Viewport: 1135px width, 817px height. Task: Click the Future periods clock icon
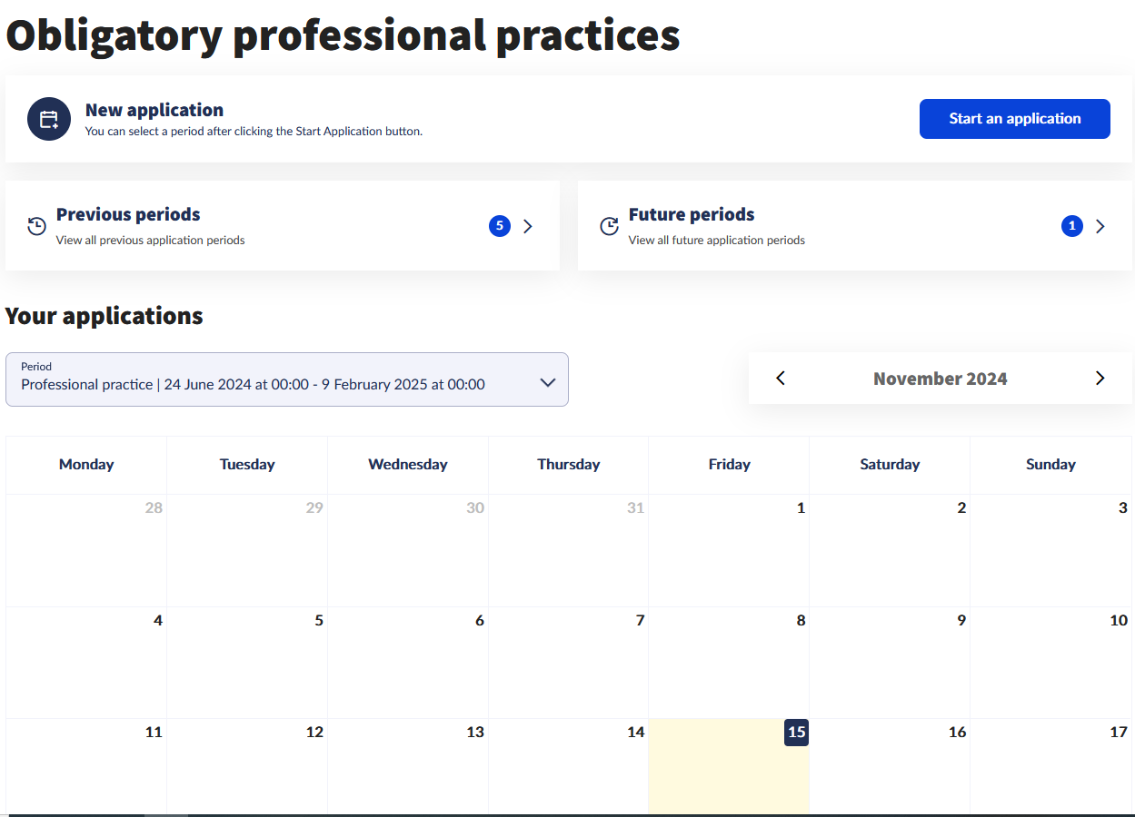[x=609, y=226]
